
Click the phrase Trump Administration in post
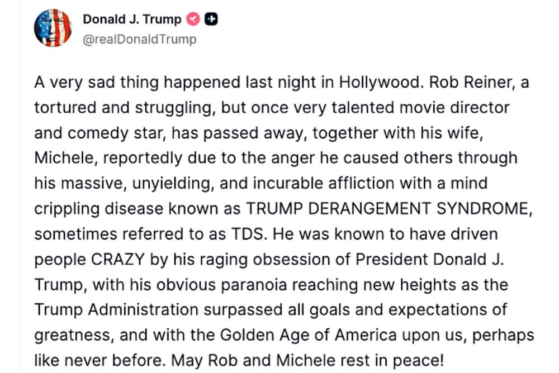(x=116, y=309)
